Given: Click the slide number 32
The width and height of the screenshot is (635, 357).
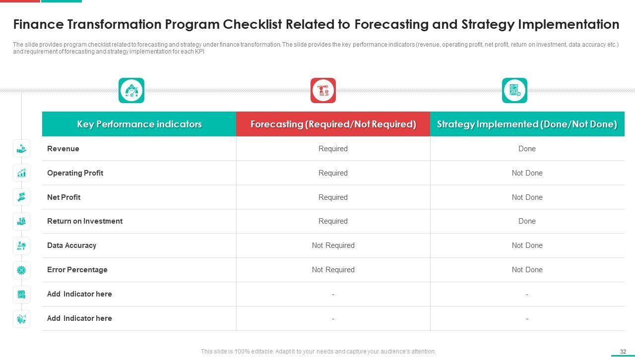Looking at the screenshot, I should point(623,352).
